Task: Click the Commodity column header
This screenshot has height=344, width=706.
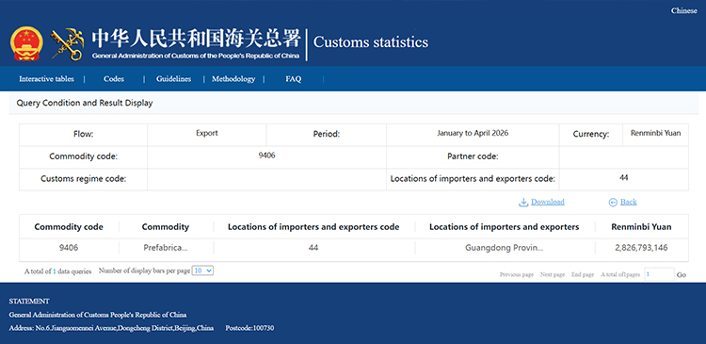Action: 166,227
